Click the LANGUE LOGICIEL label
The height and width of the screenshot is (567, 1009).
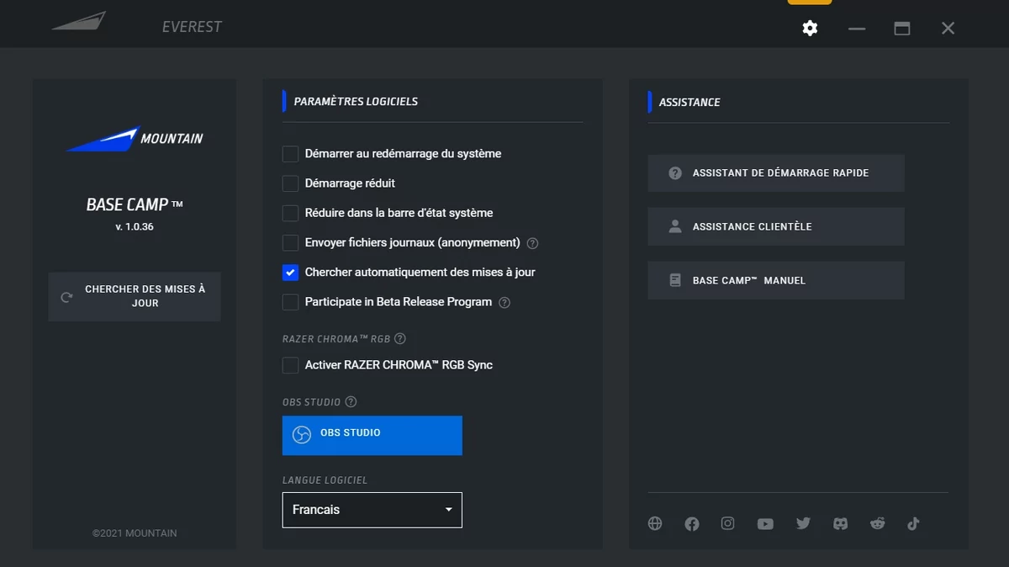tap(325, 480)
